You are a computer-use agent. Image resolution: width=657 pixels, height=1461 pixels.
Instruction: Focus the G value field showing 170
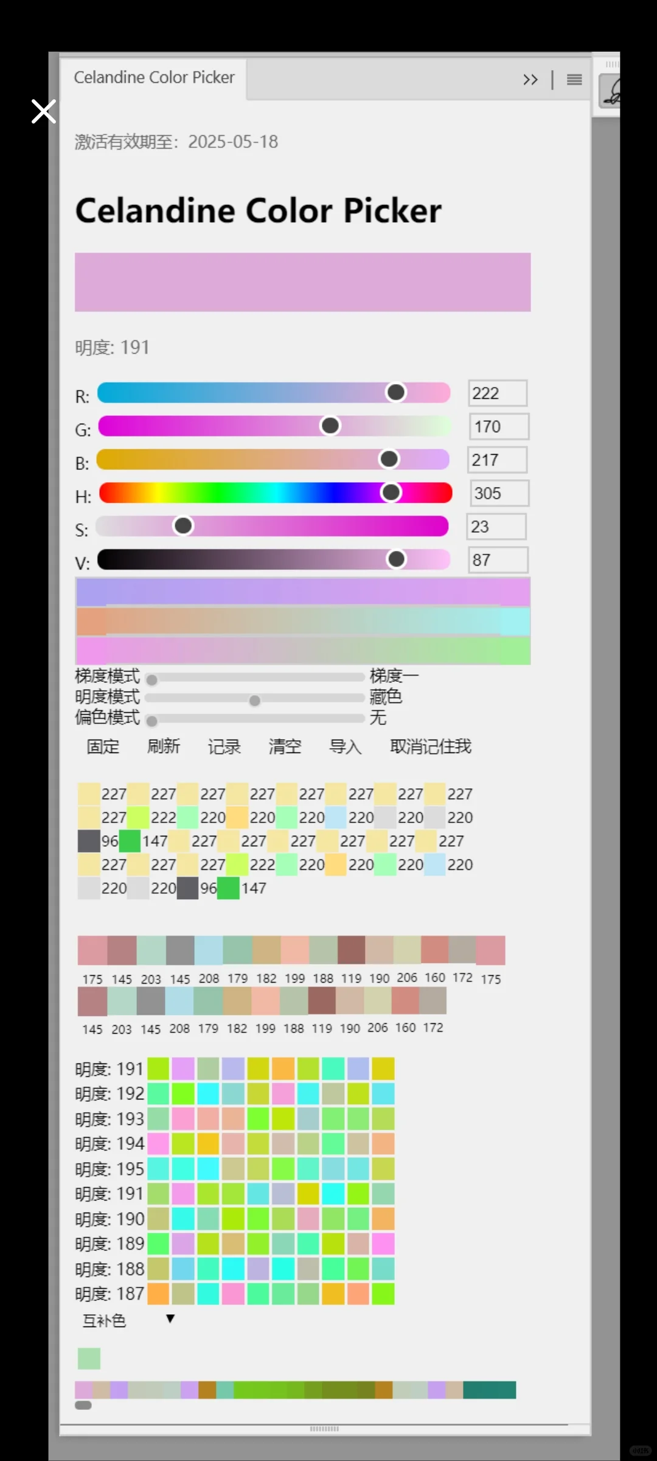click(499, 426)
